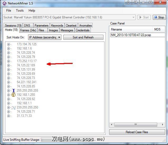168x145 pixels.
Task: Select host 255.255.255.255 in the tree
Action: (x=27, y=91)
